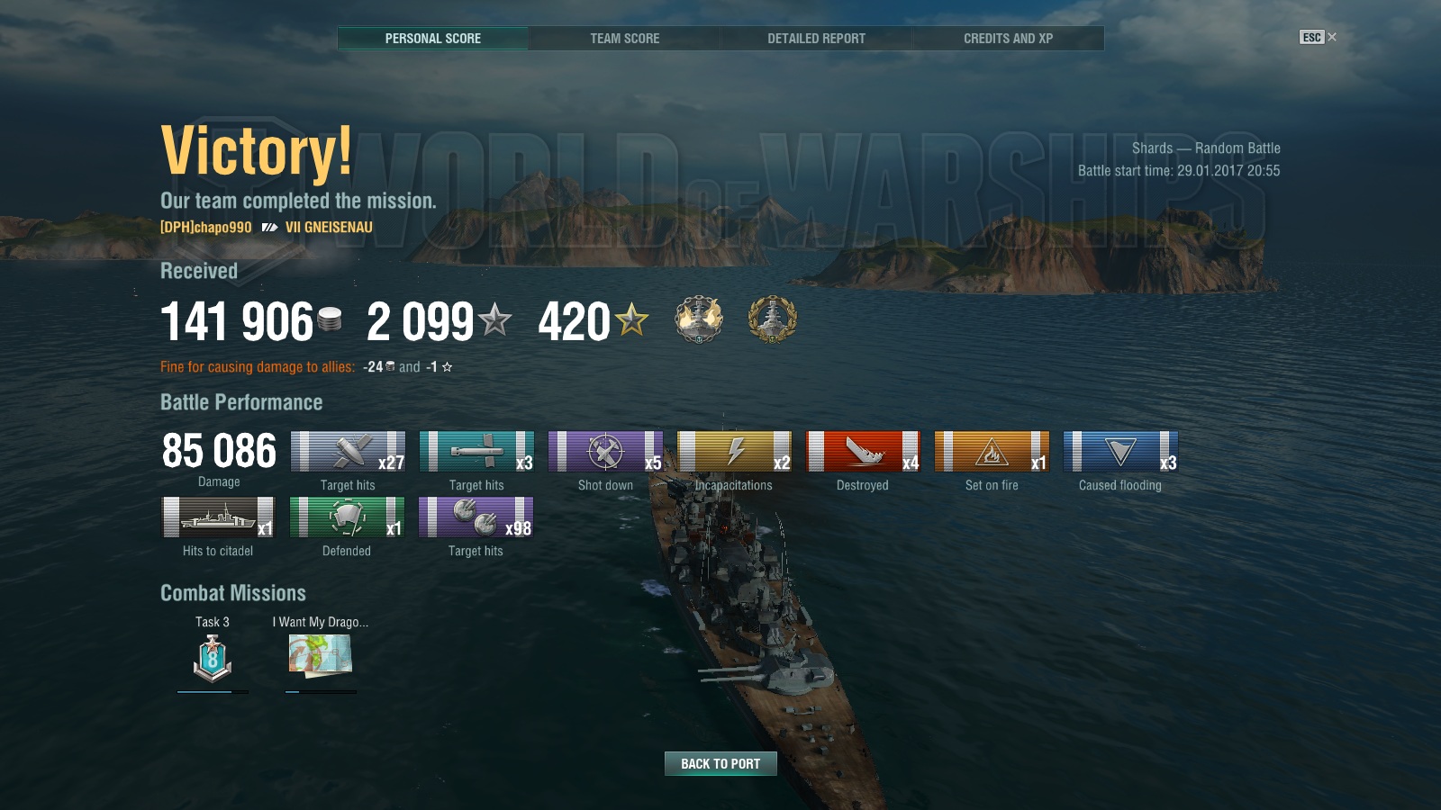Viewport: 1441px width, 810px height.
Task: Click the torpedo Target hits x3 ribbon
Action: 476,452
